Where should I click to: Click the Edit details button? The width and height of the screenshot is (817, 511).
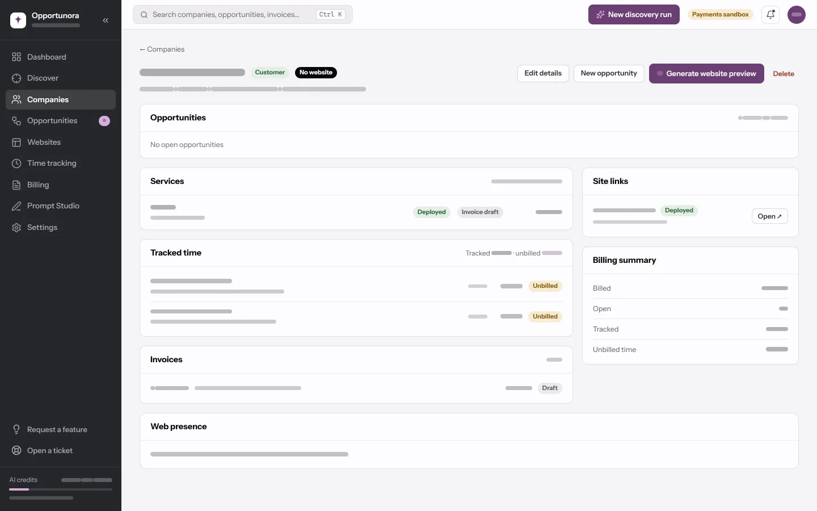[x=543, y=73]
